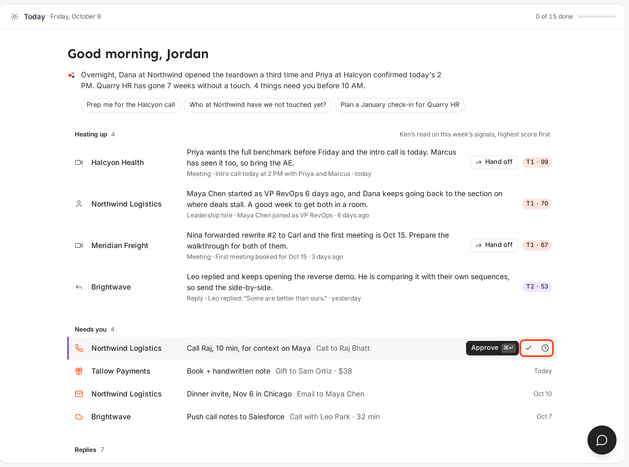Click 'Leadership hire' detail line for Northwind
Viewport: 629px width, 467px height.
click(x=278, y=215)
